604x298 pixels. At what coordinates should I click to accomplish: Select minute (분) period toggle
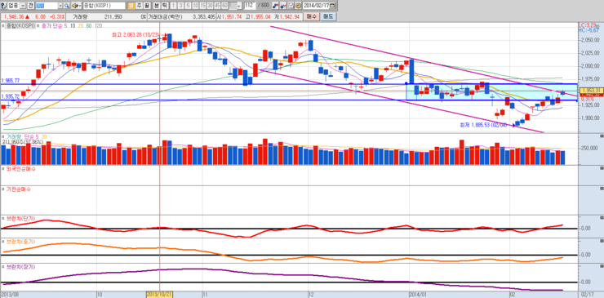tap(157, 6)
